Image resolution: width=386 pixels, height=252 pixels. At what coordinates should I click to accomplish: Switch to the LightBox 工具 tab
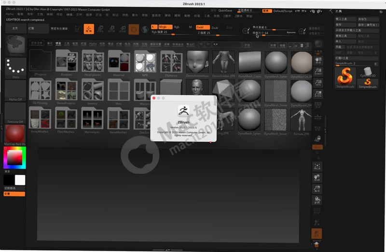point(67,43)
